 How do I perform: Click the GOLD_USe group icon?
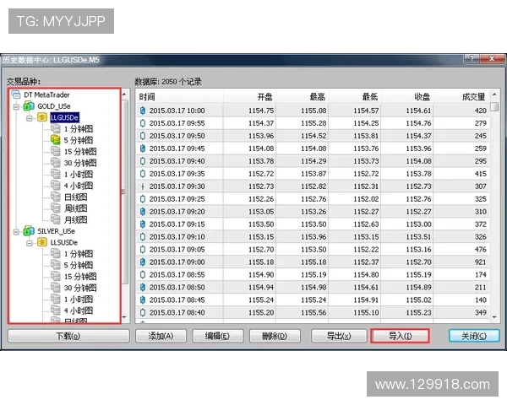click(29, 106)
